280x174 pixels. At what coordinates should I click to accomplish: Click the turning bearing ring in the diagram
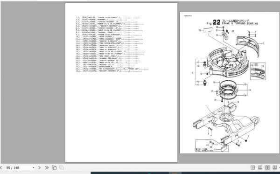[228, 90]
